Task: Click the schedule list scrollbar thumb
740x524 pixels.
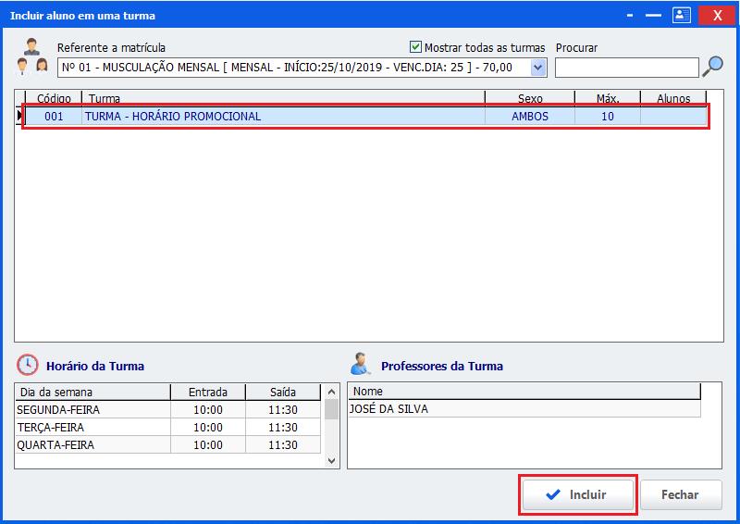Action: click(x=332, y=409)
